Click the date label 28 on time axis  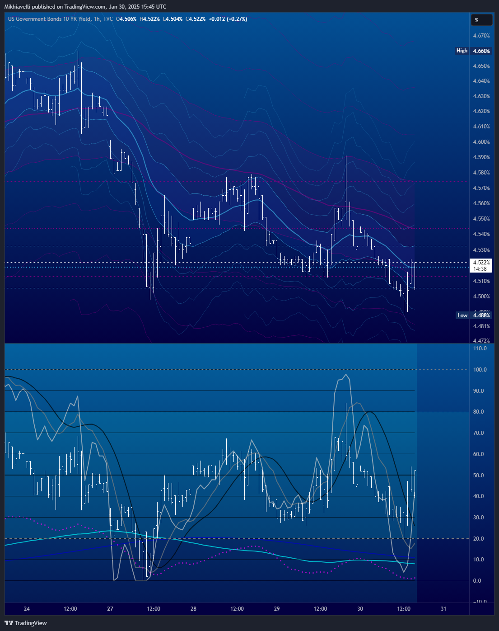193,609
